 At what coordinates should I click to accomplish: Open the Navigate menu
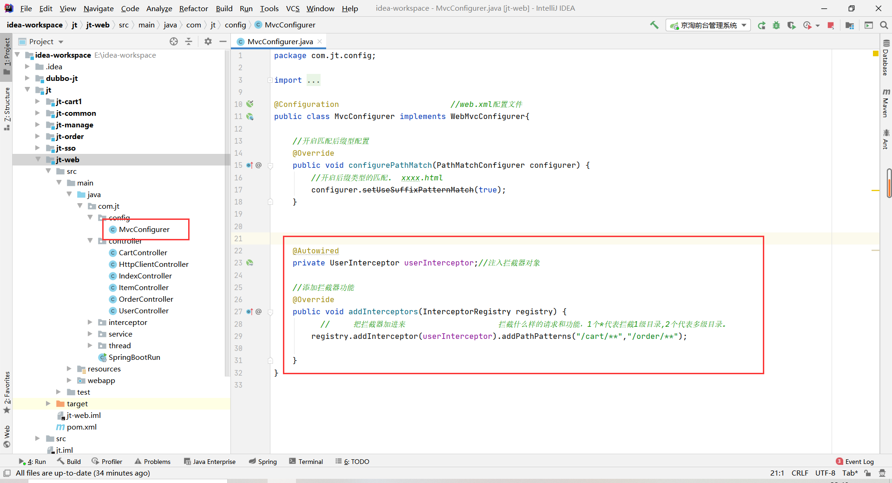coord(98,8)
